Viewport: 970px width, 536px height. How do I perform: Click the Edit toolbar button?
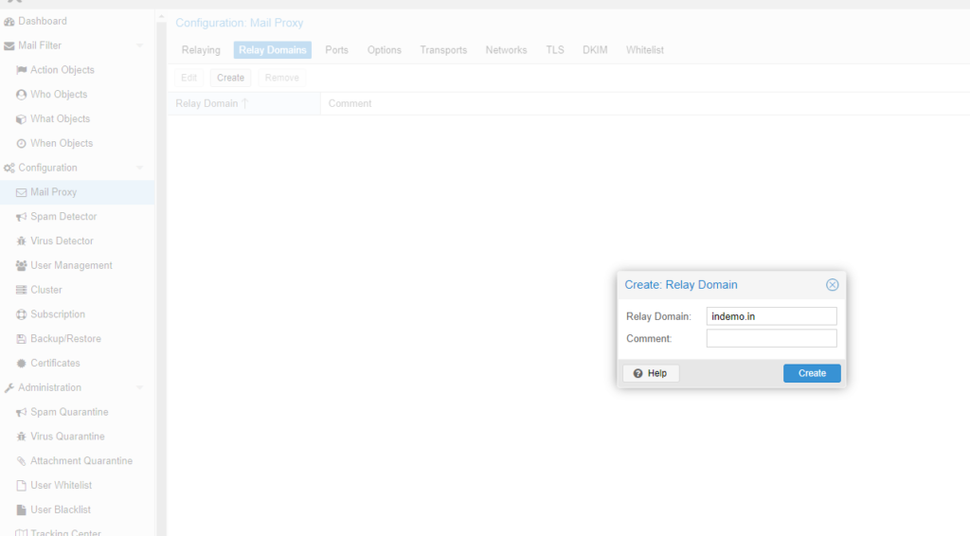pos(189,78)
